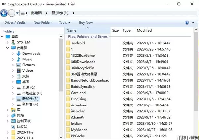This screenshot has height=140, width=199.
Task: Expand the arrow after 此电脑 breadcrumb
Action: (x=46, y=13)
